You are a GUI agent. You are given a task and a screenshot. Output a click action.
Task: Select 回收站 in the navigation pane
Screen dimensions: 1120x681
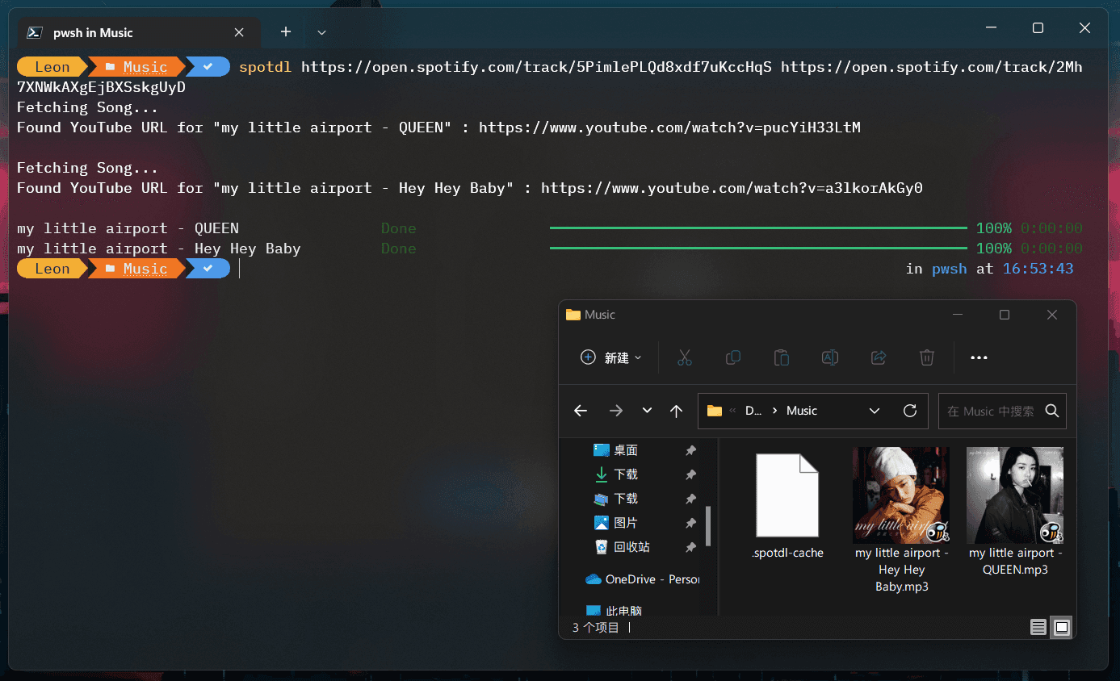[631, 547]
